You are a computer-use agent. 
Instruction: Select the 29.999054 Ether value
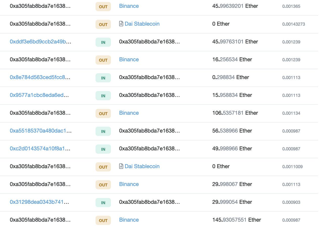232,202
